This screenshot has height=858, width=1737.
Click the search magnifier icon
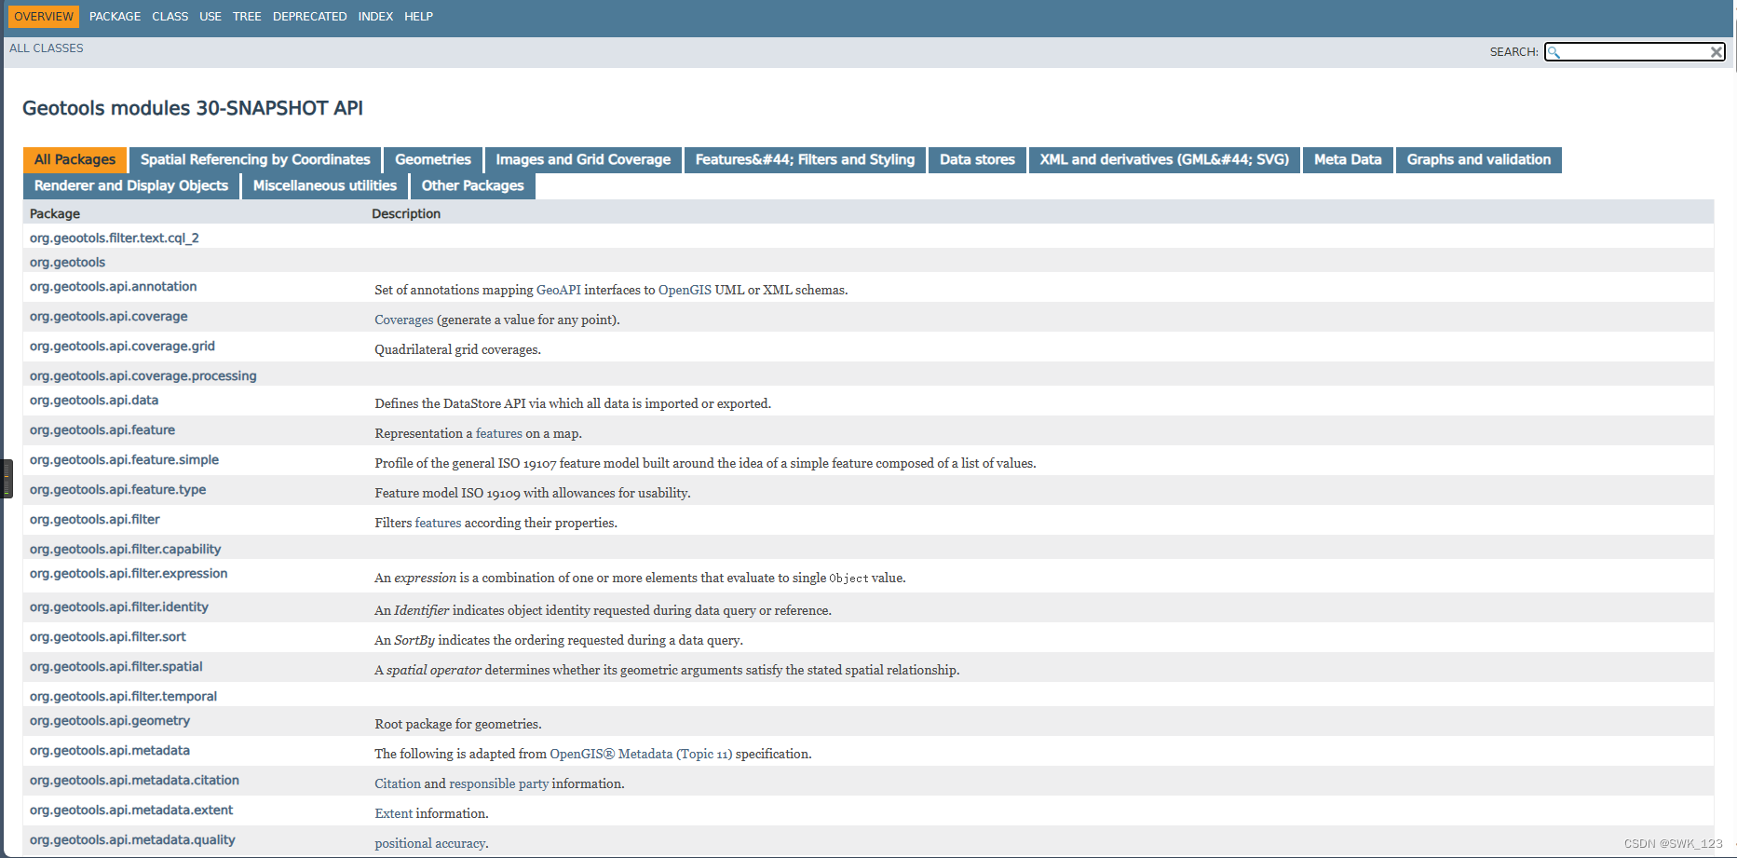tap(1554, 52)
